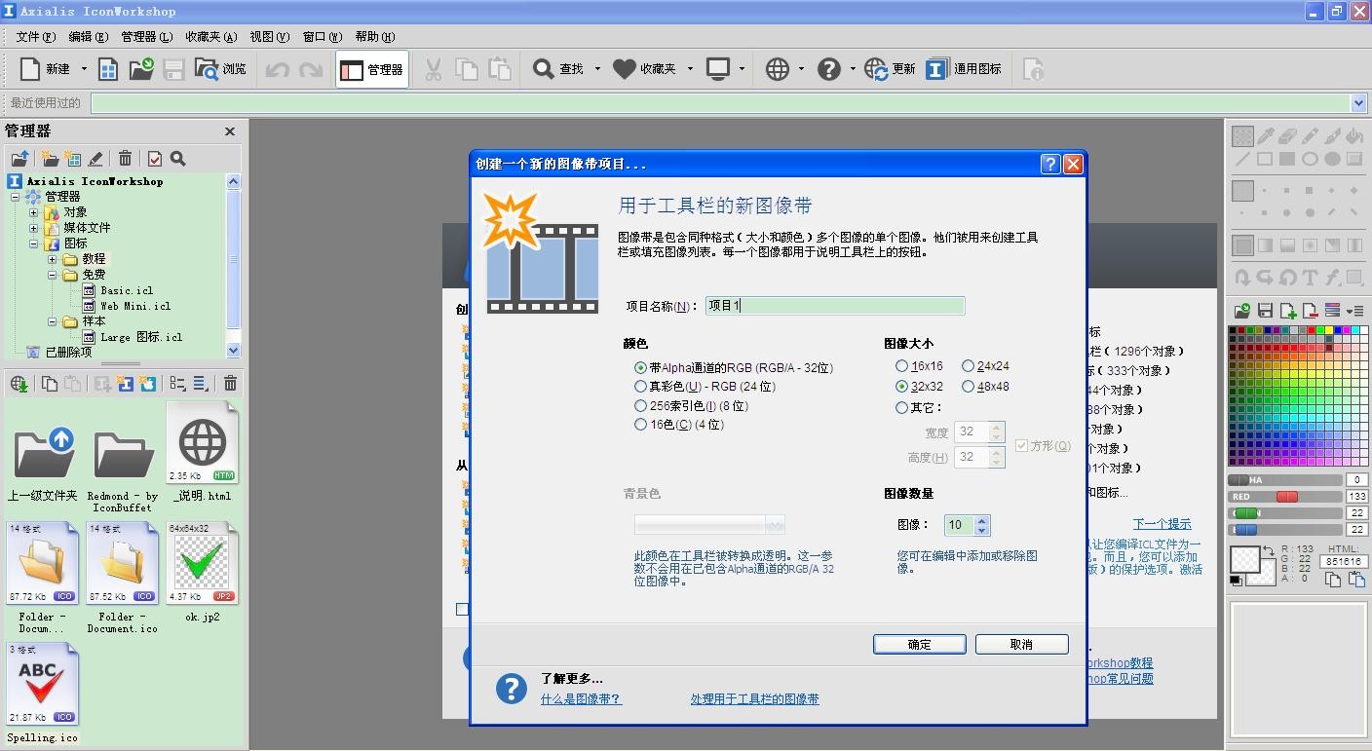Image resolution: width=1372 pixels, height=751 pixels.
Task: Open the 编辑 menu
Action: [88, 37]
